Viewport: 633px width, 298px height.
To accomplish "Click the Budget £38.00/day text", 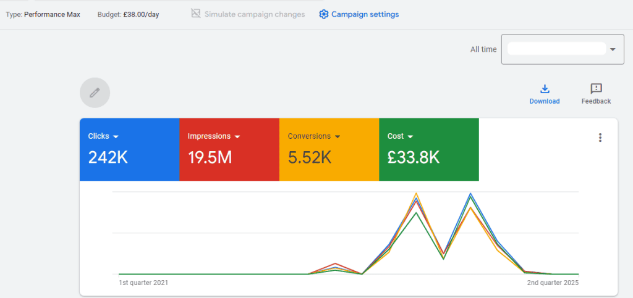I will (x=128, y=14).
